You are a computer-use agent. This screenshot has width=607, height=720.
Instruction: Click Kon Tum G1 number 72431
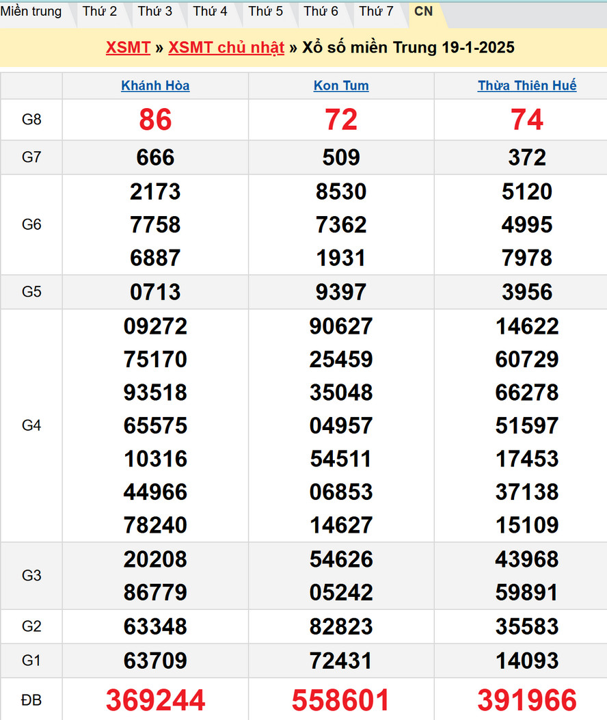[x=341, y=661]
